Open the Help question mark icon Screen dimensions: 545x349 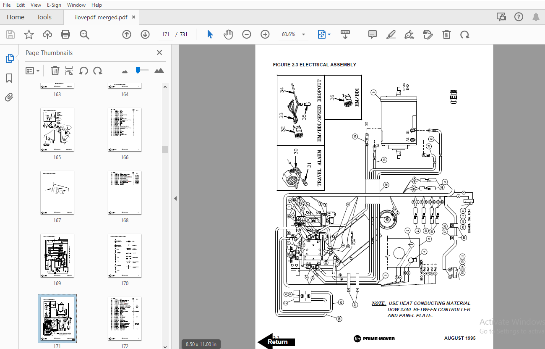point(519,17)
